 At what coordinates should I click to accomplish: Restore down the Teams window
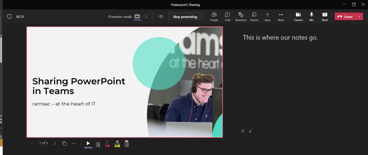(x=354, y=4)
